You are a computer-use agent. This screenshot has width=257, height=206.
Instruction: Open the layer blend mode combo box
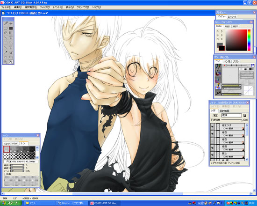point(232,116)
